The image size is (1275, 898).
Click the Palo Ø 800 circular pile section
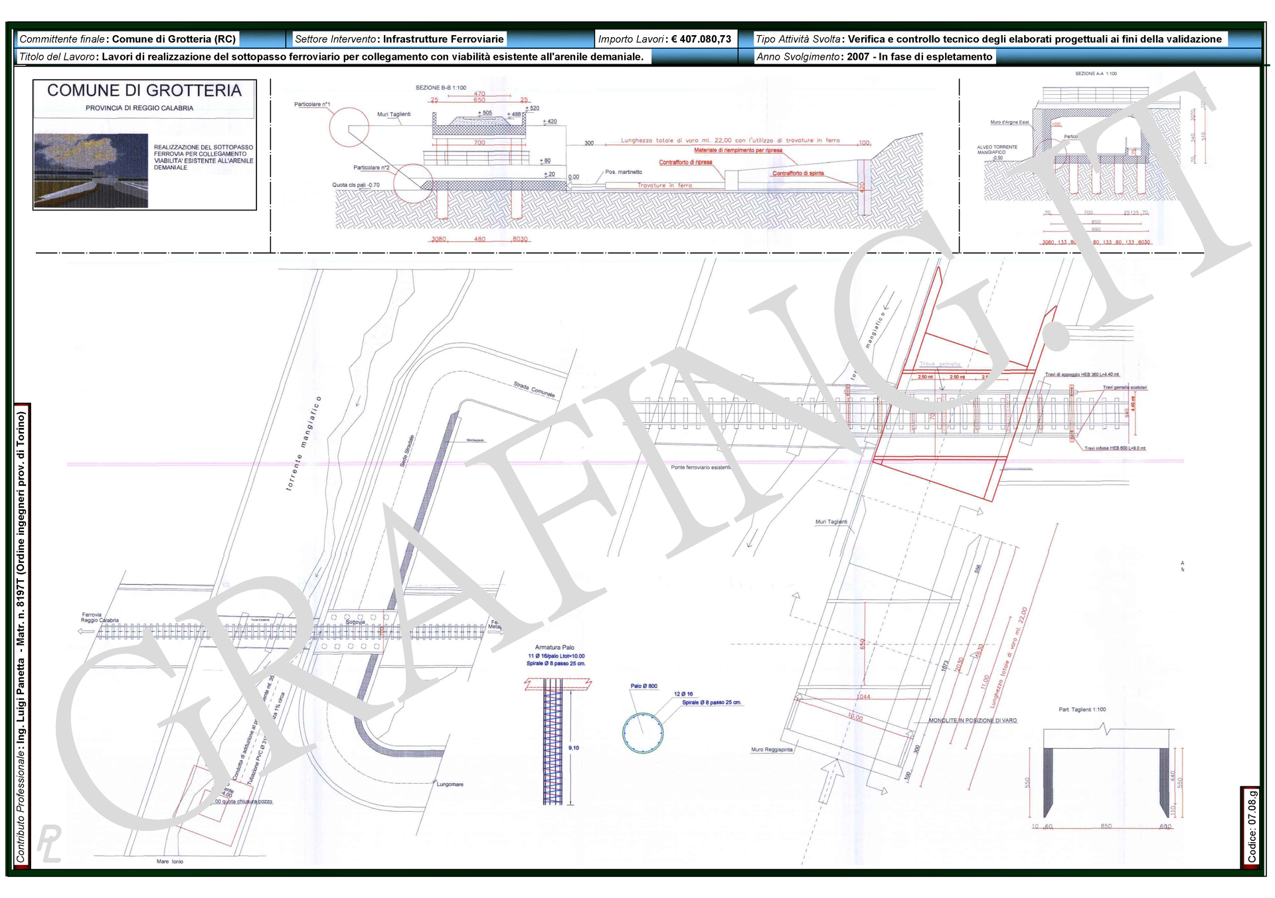(643, 733)
